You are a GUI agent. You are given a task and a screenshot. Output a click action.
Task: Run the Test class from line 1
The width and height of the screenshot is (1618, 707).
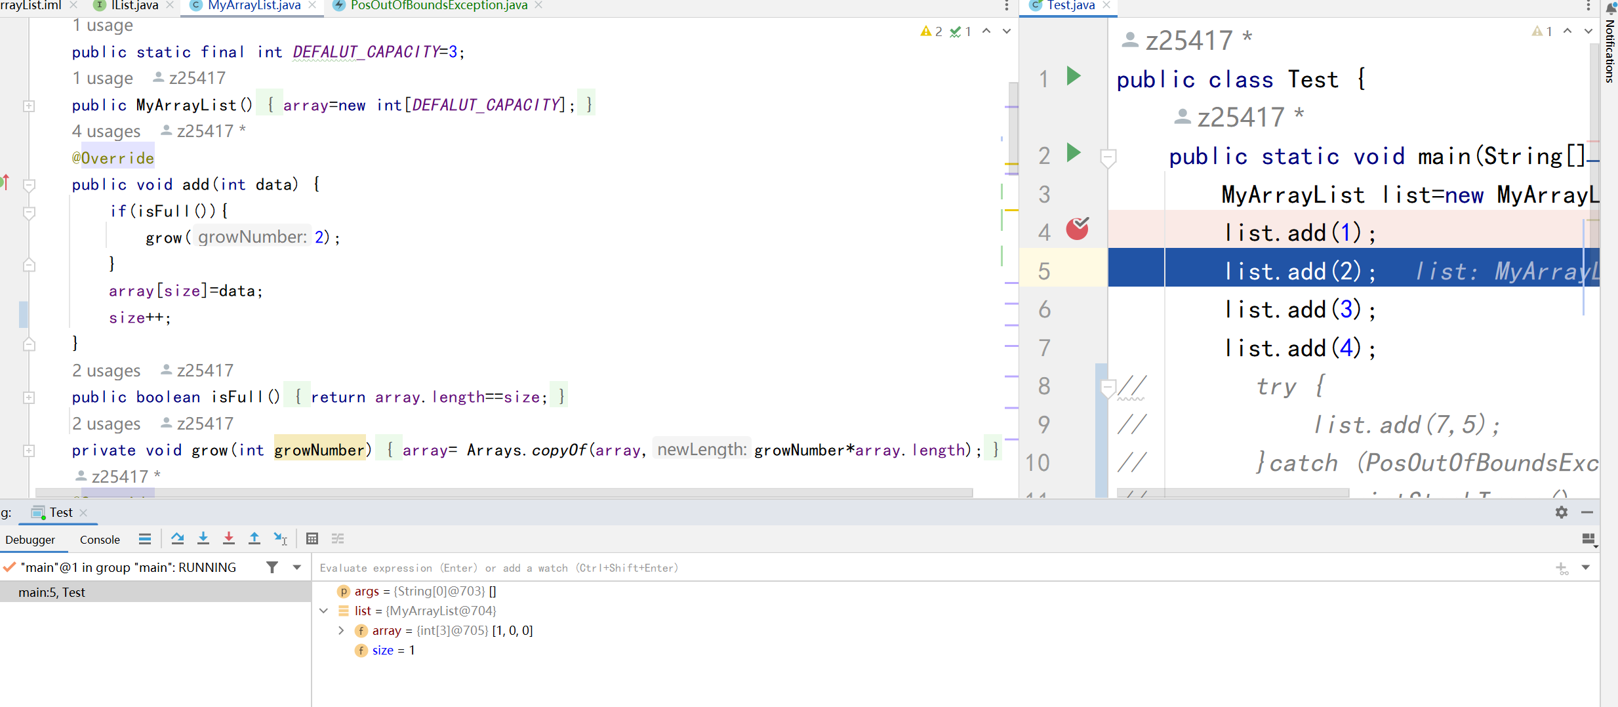1074,76
